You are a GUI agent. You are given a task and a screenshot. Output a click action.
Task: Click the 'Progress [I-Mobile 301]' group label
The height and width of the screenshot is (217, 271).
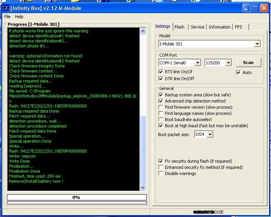point(33,24)
